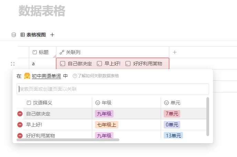
Task: Click the 九年级 tag in the 自己做决定 row
Action: coord(104,114)
